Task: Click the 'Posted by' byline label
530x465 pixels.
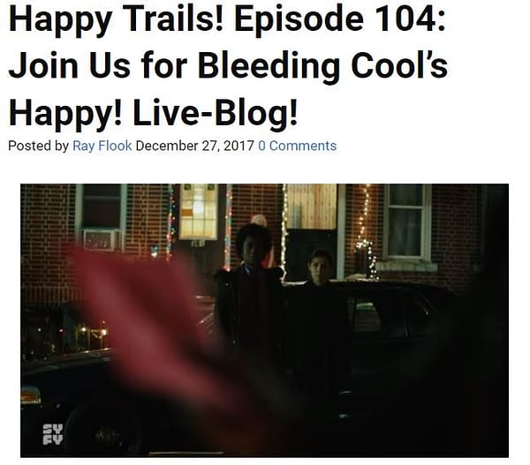Action: 38,146
